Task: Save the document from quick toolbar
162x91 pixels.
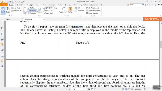Action: [x=8, y=2]
